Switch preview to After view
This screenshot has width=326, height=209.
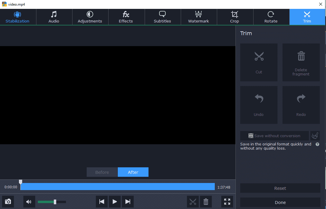pyautogui.click(x=133, y=172)
